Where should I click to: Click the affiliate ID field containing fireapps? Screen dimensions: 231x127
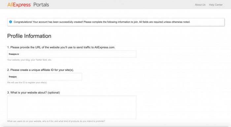click(45, 77)
